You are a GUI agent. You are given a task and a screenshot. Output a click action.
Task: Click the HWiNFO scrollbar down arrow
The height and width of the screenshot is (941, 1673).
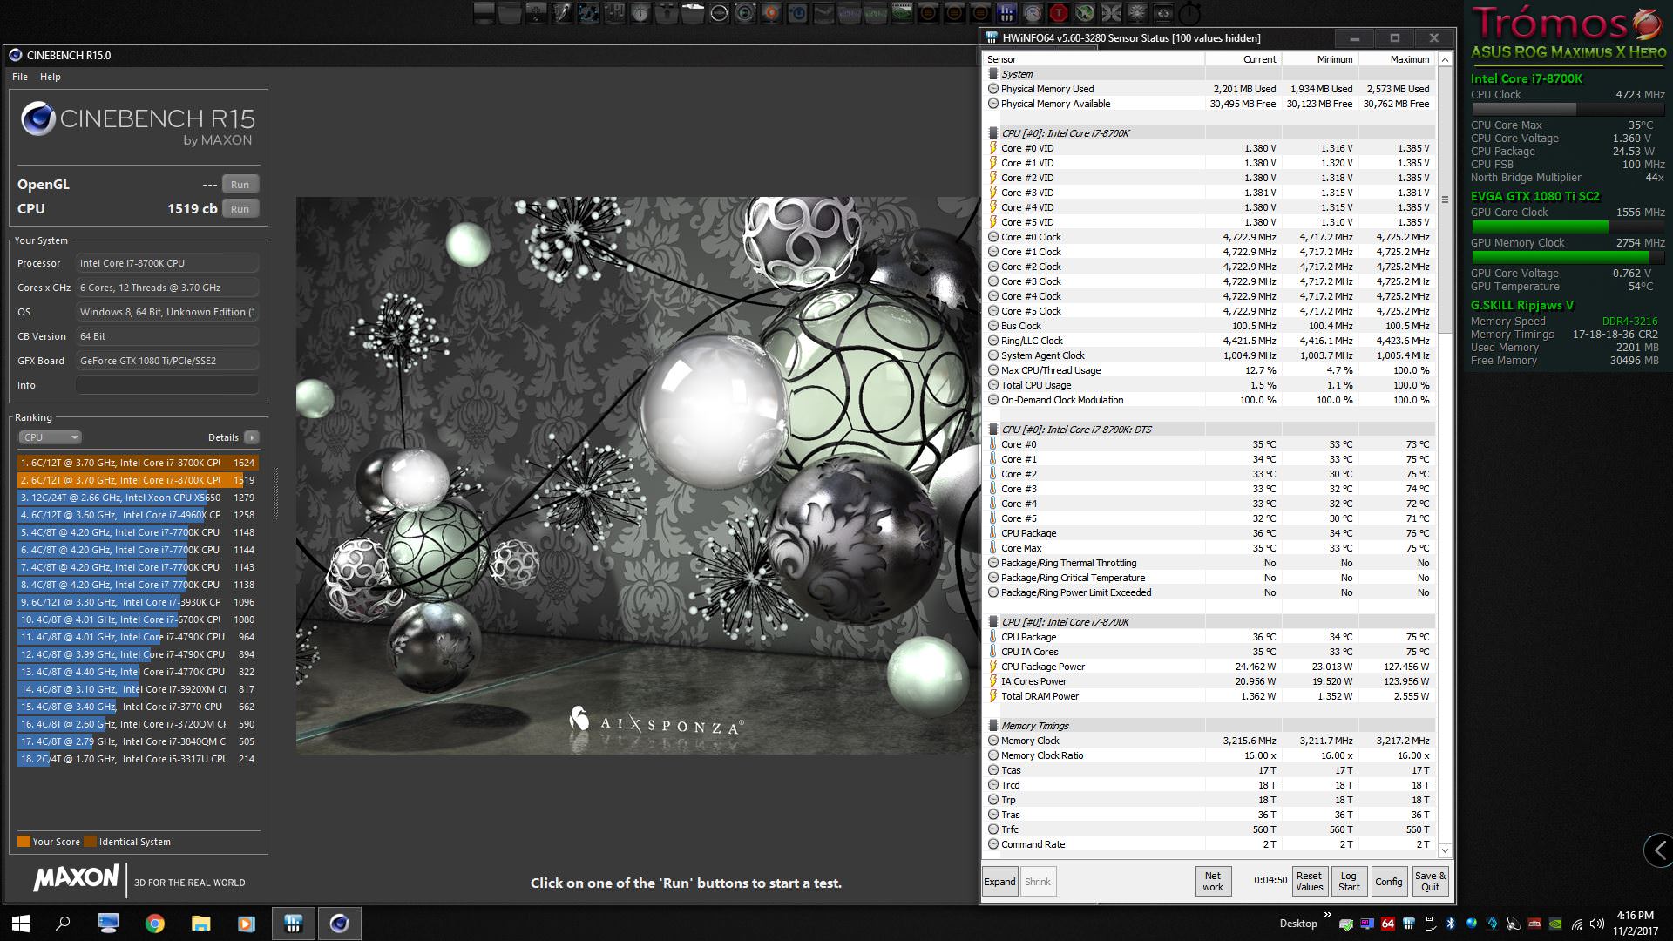tap(1445, 850)
